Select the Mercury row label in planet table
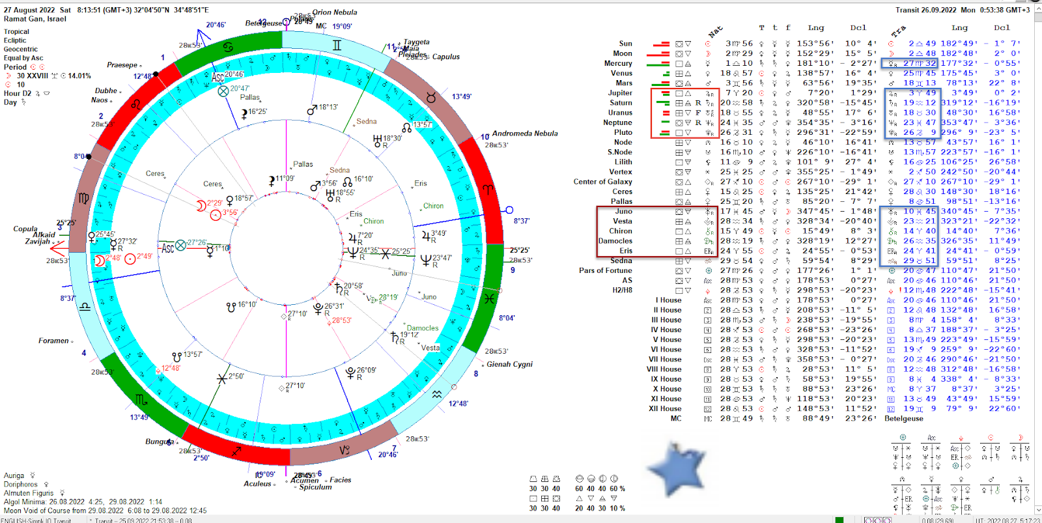The image size is (1042, 523). click(x=618, y=63)
